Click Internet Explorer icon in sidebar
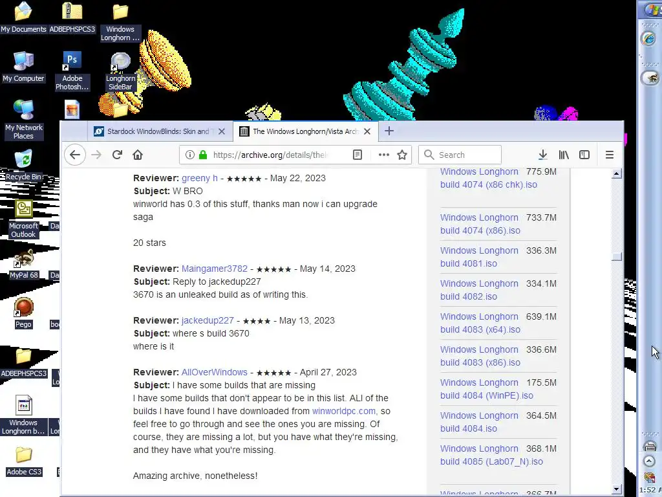The height and width of the screenshot is (497, 662). (x=649, y=39)
